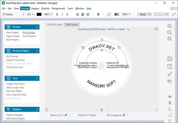Image resolution: width=178 pixels, height=123 pixels.
Task: Select the playlist music note tool
Action: click(170, 81)
